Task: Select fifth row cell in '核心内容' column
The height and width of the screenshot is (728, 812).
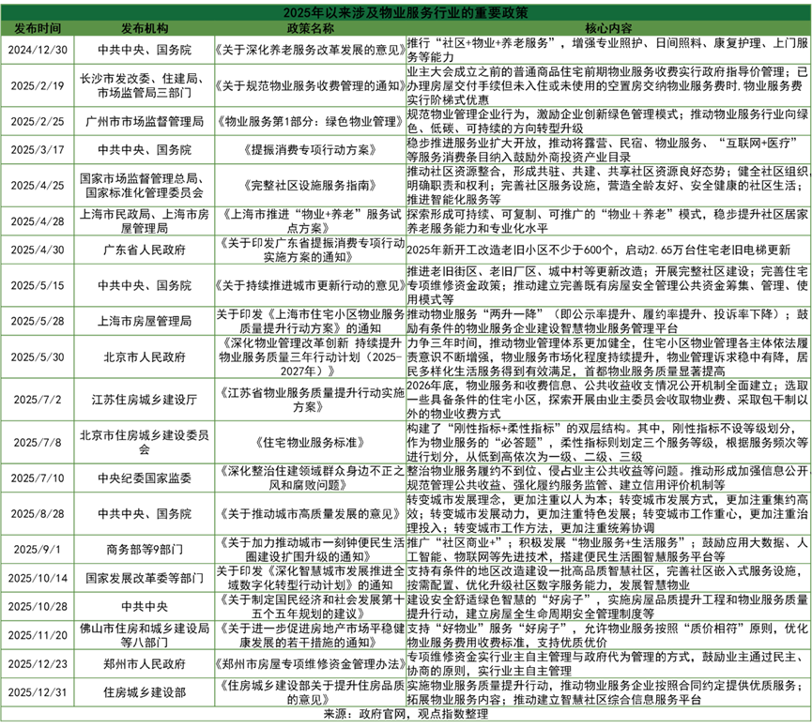Action: tap(608, 185)
